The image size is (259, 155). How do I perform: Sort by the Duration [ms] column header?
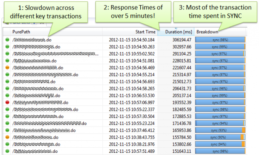coord(176,32)
